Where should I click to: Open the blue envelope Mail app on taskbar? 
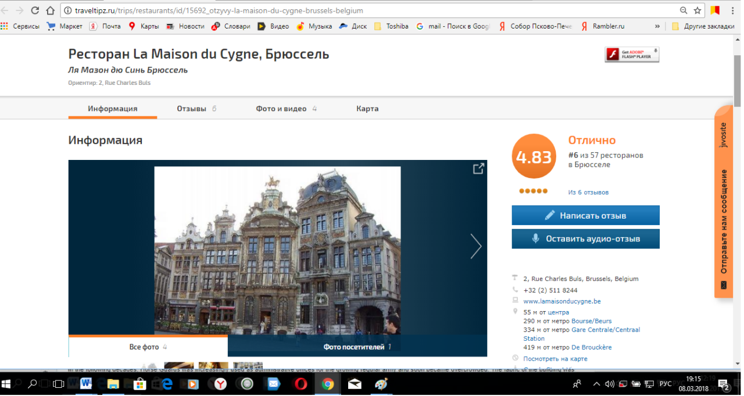coord(273,384)
